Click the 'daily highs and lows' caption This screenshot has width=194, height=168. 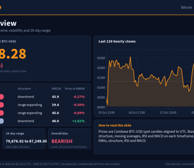pyautogui.click(x=17, y=147)
